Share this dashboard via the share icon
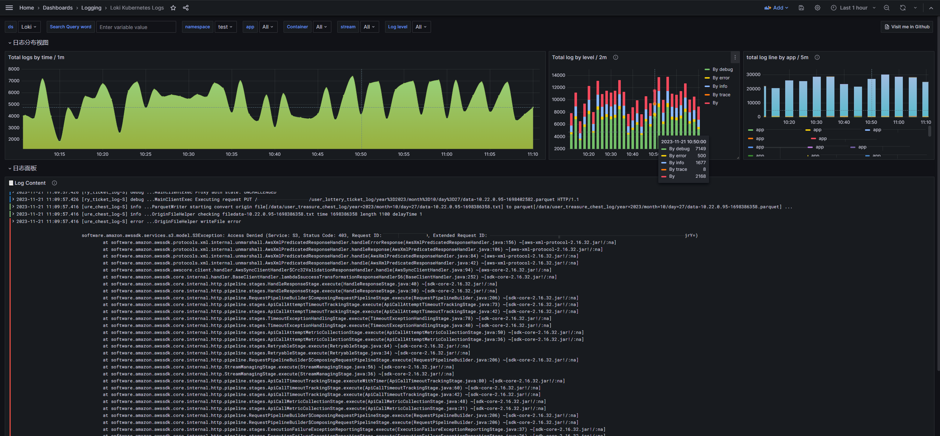Image resolution: width=940 pixels, height=436 pixels. (186, 8)
